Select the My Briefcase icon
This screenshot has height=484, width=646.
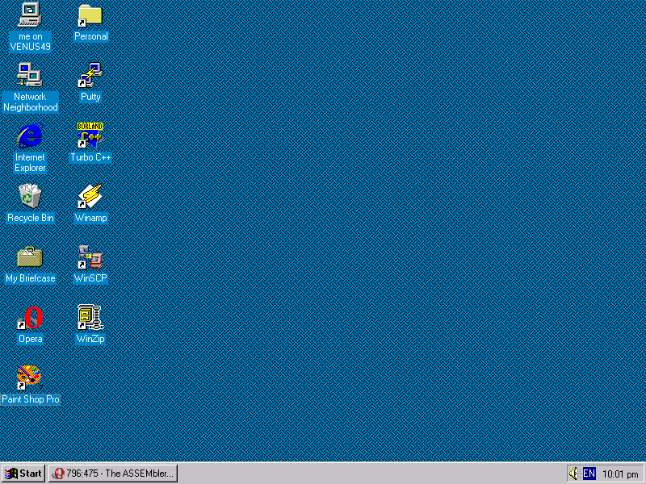[x=30, y=256]
